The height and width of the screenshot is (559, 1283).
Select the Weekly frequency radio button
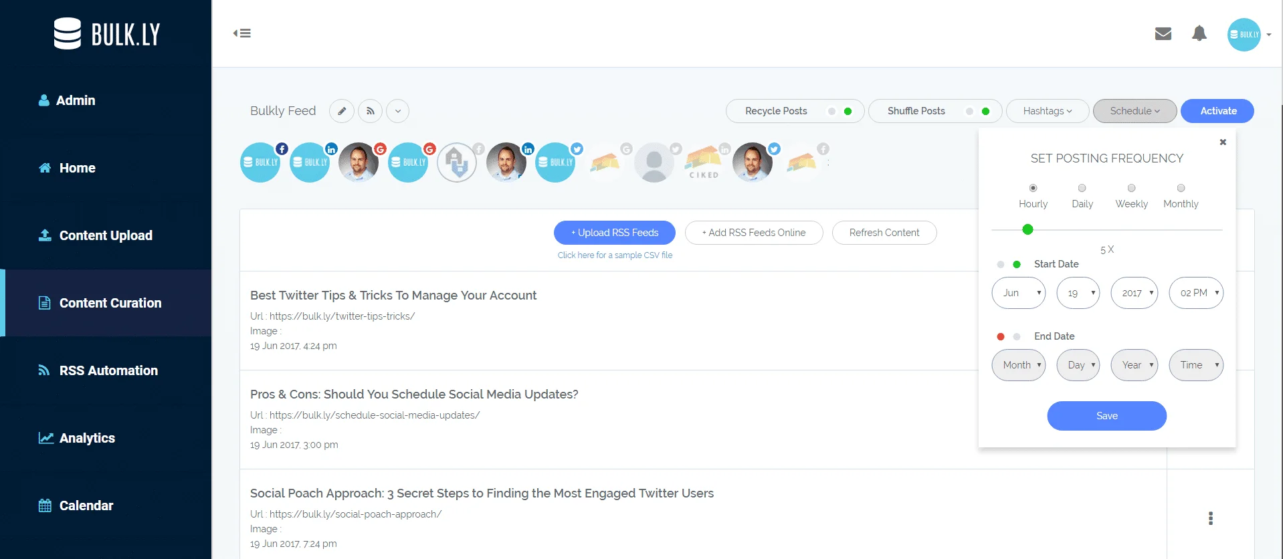[x=1131, y=189]
